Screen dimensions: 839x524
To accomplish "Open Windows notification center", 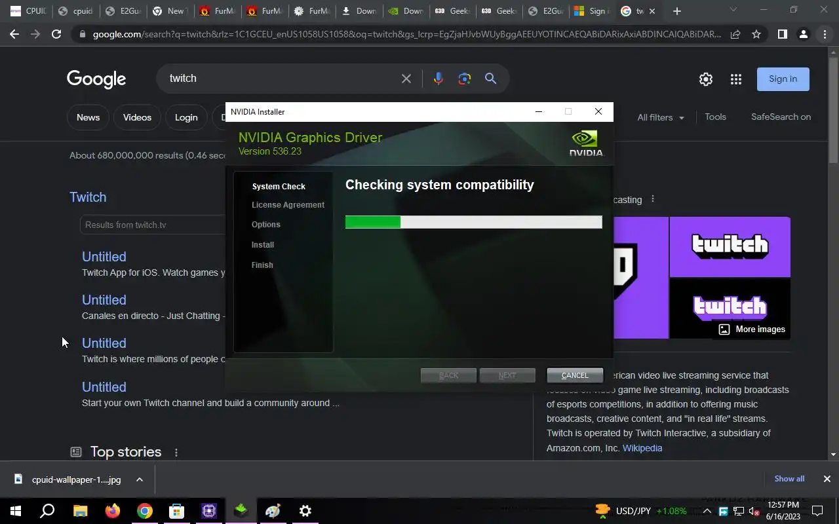I will point(817,511).
